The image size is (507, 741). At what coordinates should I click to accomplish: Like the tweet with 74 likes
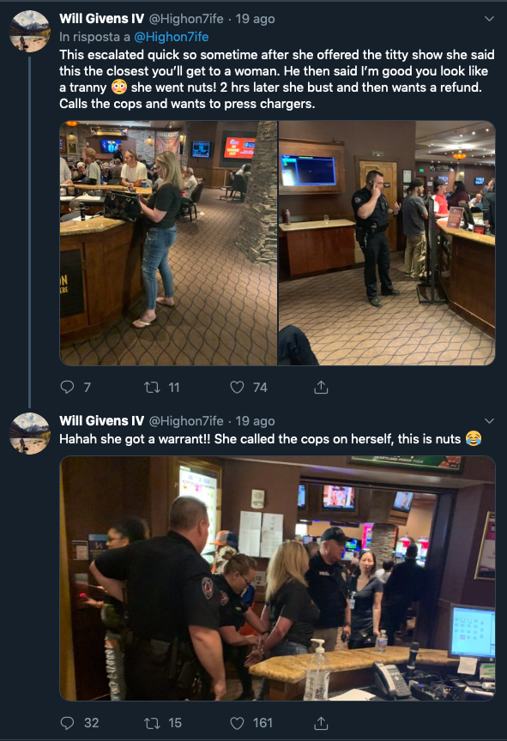coord(237,388)
